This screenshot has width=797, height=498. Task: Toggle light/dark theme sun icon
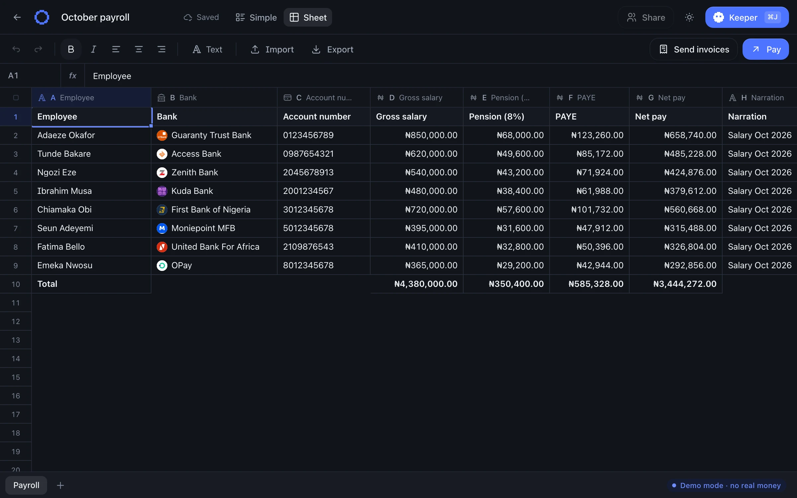[689, 17]
